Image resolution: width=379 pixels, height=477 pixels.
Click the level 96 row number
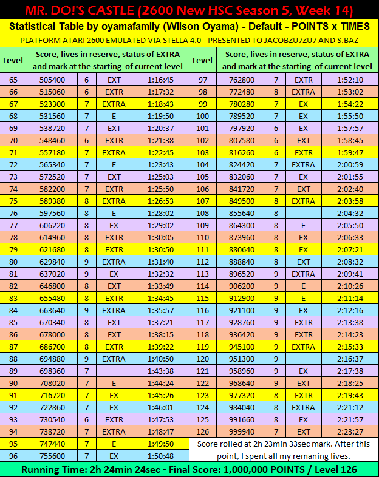click(13, 456)
